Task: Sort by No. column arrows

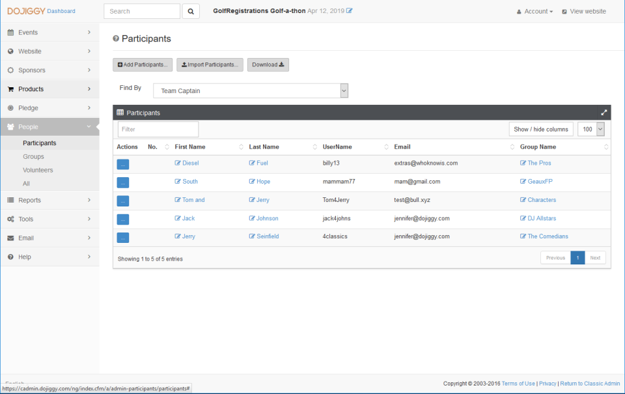Action: click(167, 147)
